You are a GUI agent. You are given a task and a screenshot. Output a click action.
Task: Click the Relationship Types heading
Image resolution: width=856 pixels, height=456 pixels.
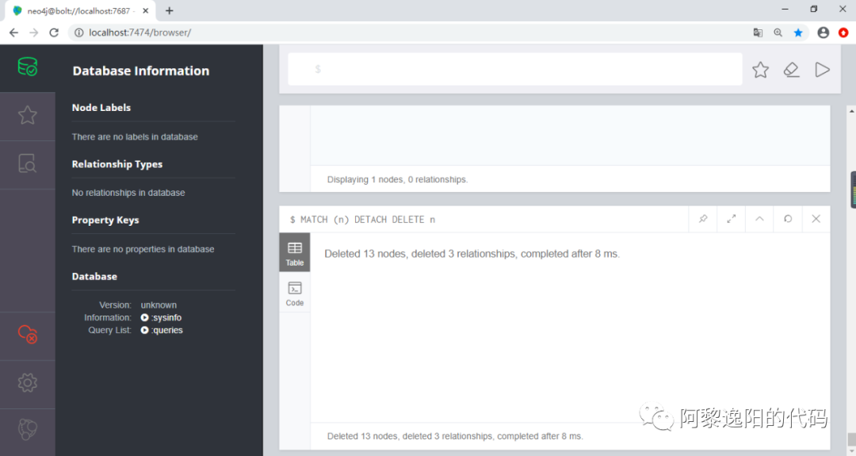pos(117,164)
